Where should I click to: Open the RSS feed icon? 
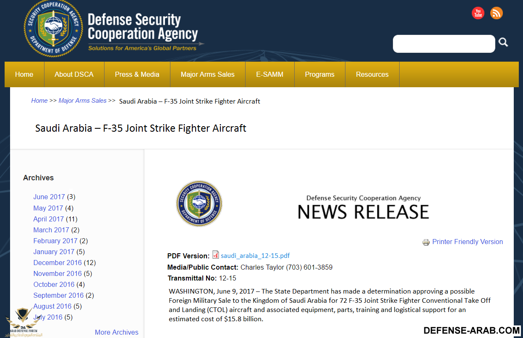[496, 13]
